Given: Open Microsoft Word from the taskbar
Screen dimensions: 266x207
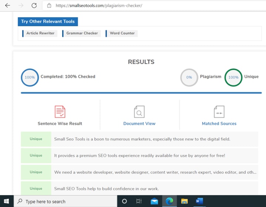Looking at the screenshot, I should pos(199,201).
